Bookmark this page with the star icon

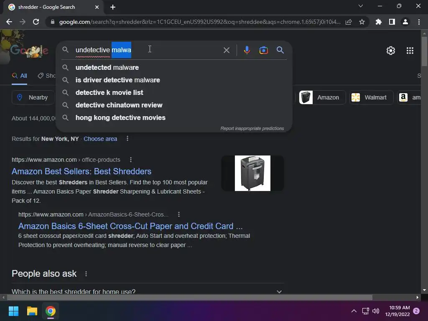362,22
